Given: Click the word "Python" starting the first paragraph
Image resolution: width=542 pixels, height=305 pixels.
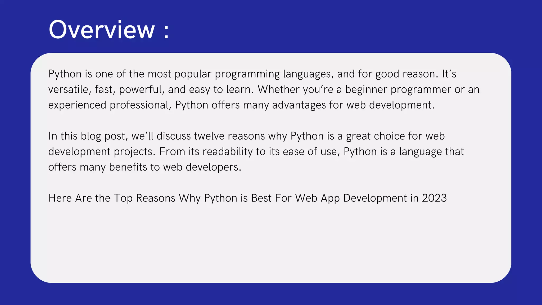Looking at the screenshot, I should coord(65,74).
